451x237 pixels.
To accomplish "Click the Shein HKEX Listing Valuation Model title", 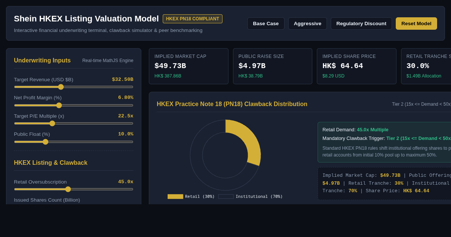I will point(86,19).
